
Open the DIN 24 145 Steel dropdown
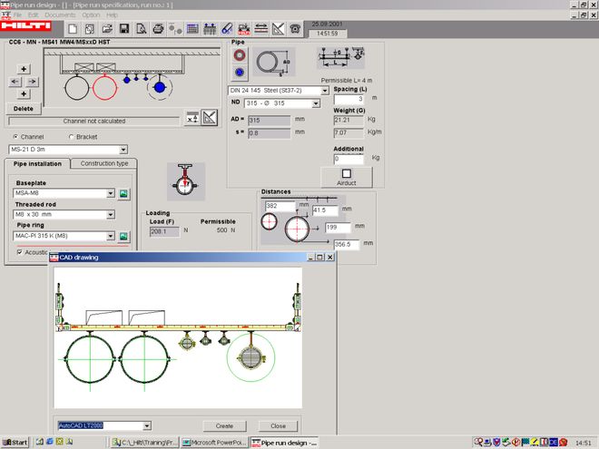(324, 91)
